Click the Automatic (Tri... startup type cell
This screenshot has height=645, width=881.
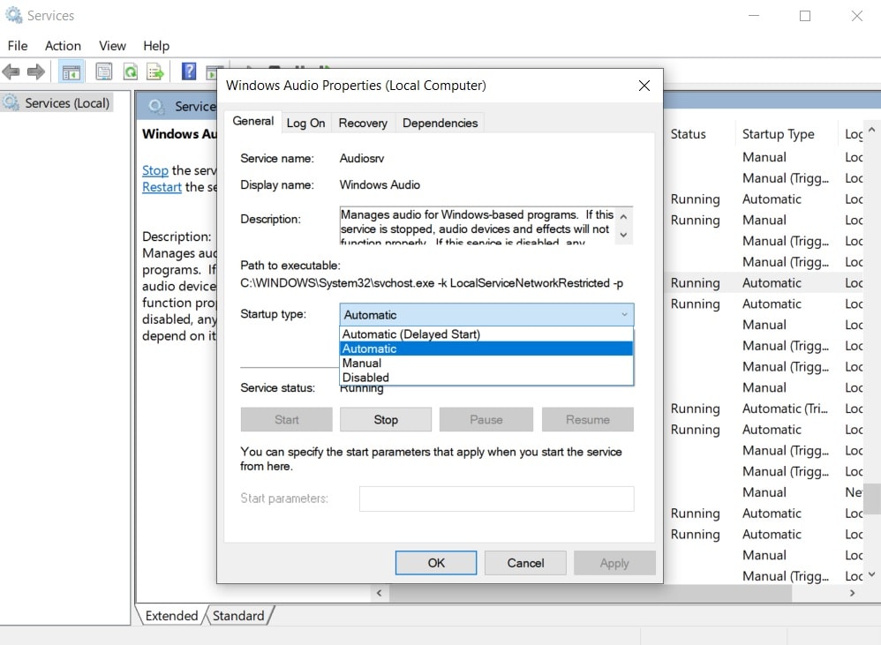785,409
